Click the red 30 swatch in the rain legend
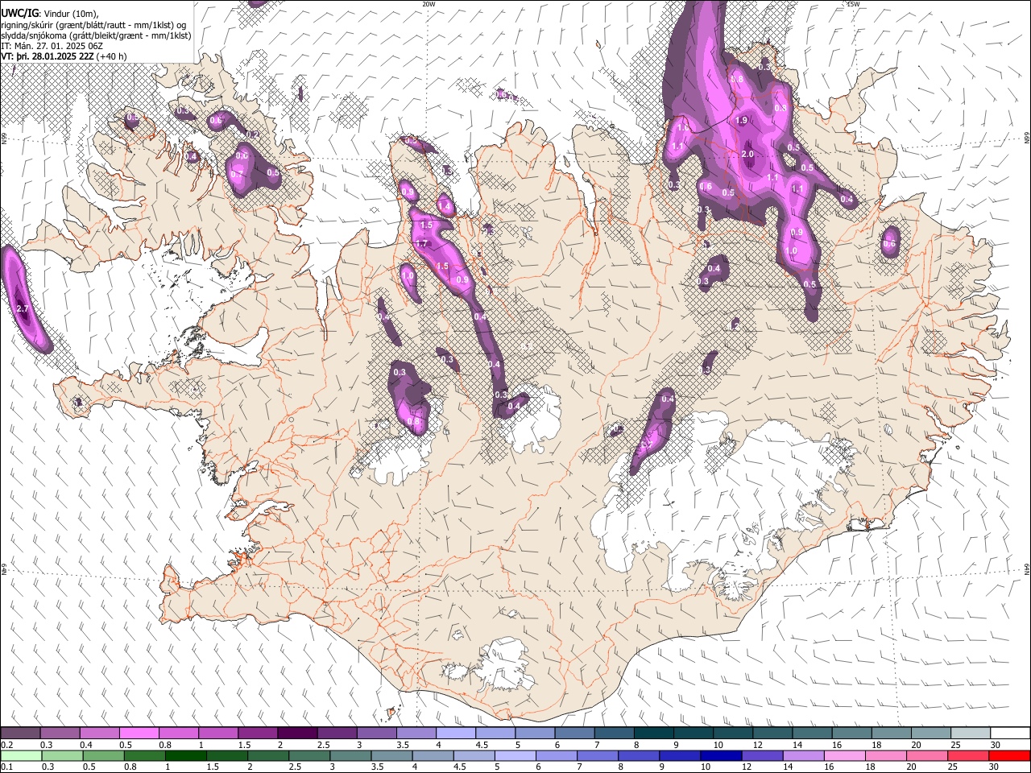The height and width of the screenshot is (773, 1031). point(1009,756)
